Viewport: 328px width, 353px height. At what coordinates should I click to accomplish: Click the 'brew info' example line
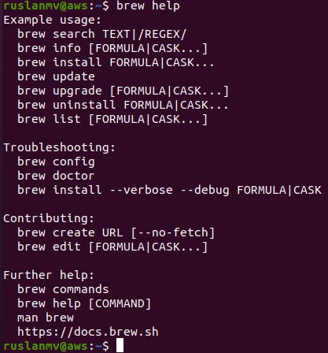click(112, 48)
